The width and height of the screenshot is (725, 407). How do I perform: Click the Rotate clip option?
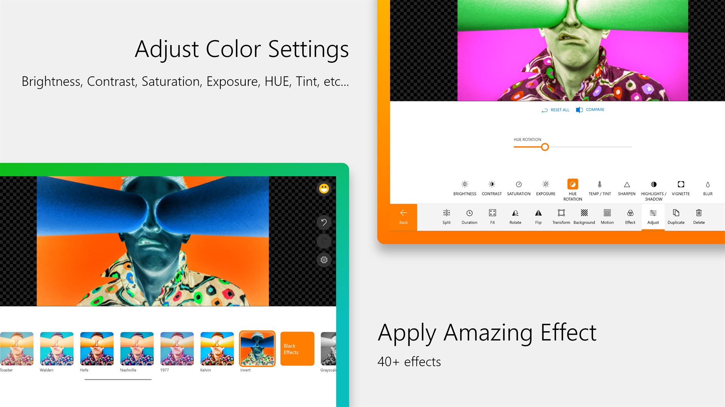tap(515, 216)
